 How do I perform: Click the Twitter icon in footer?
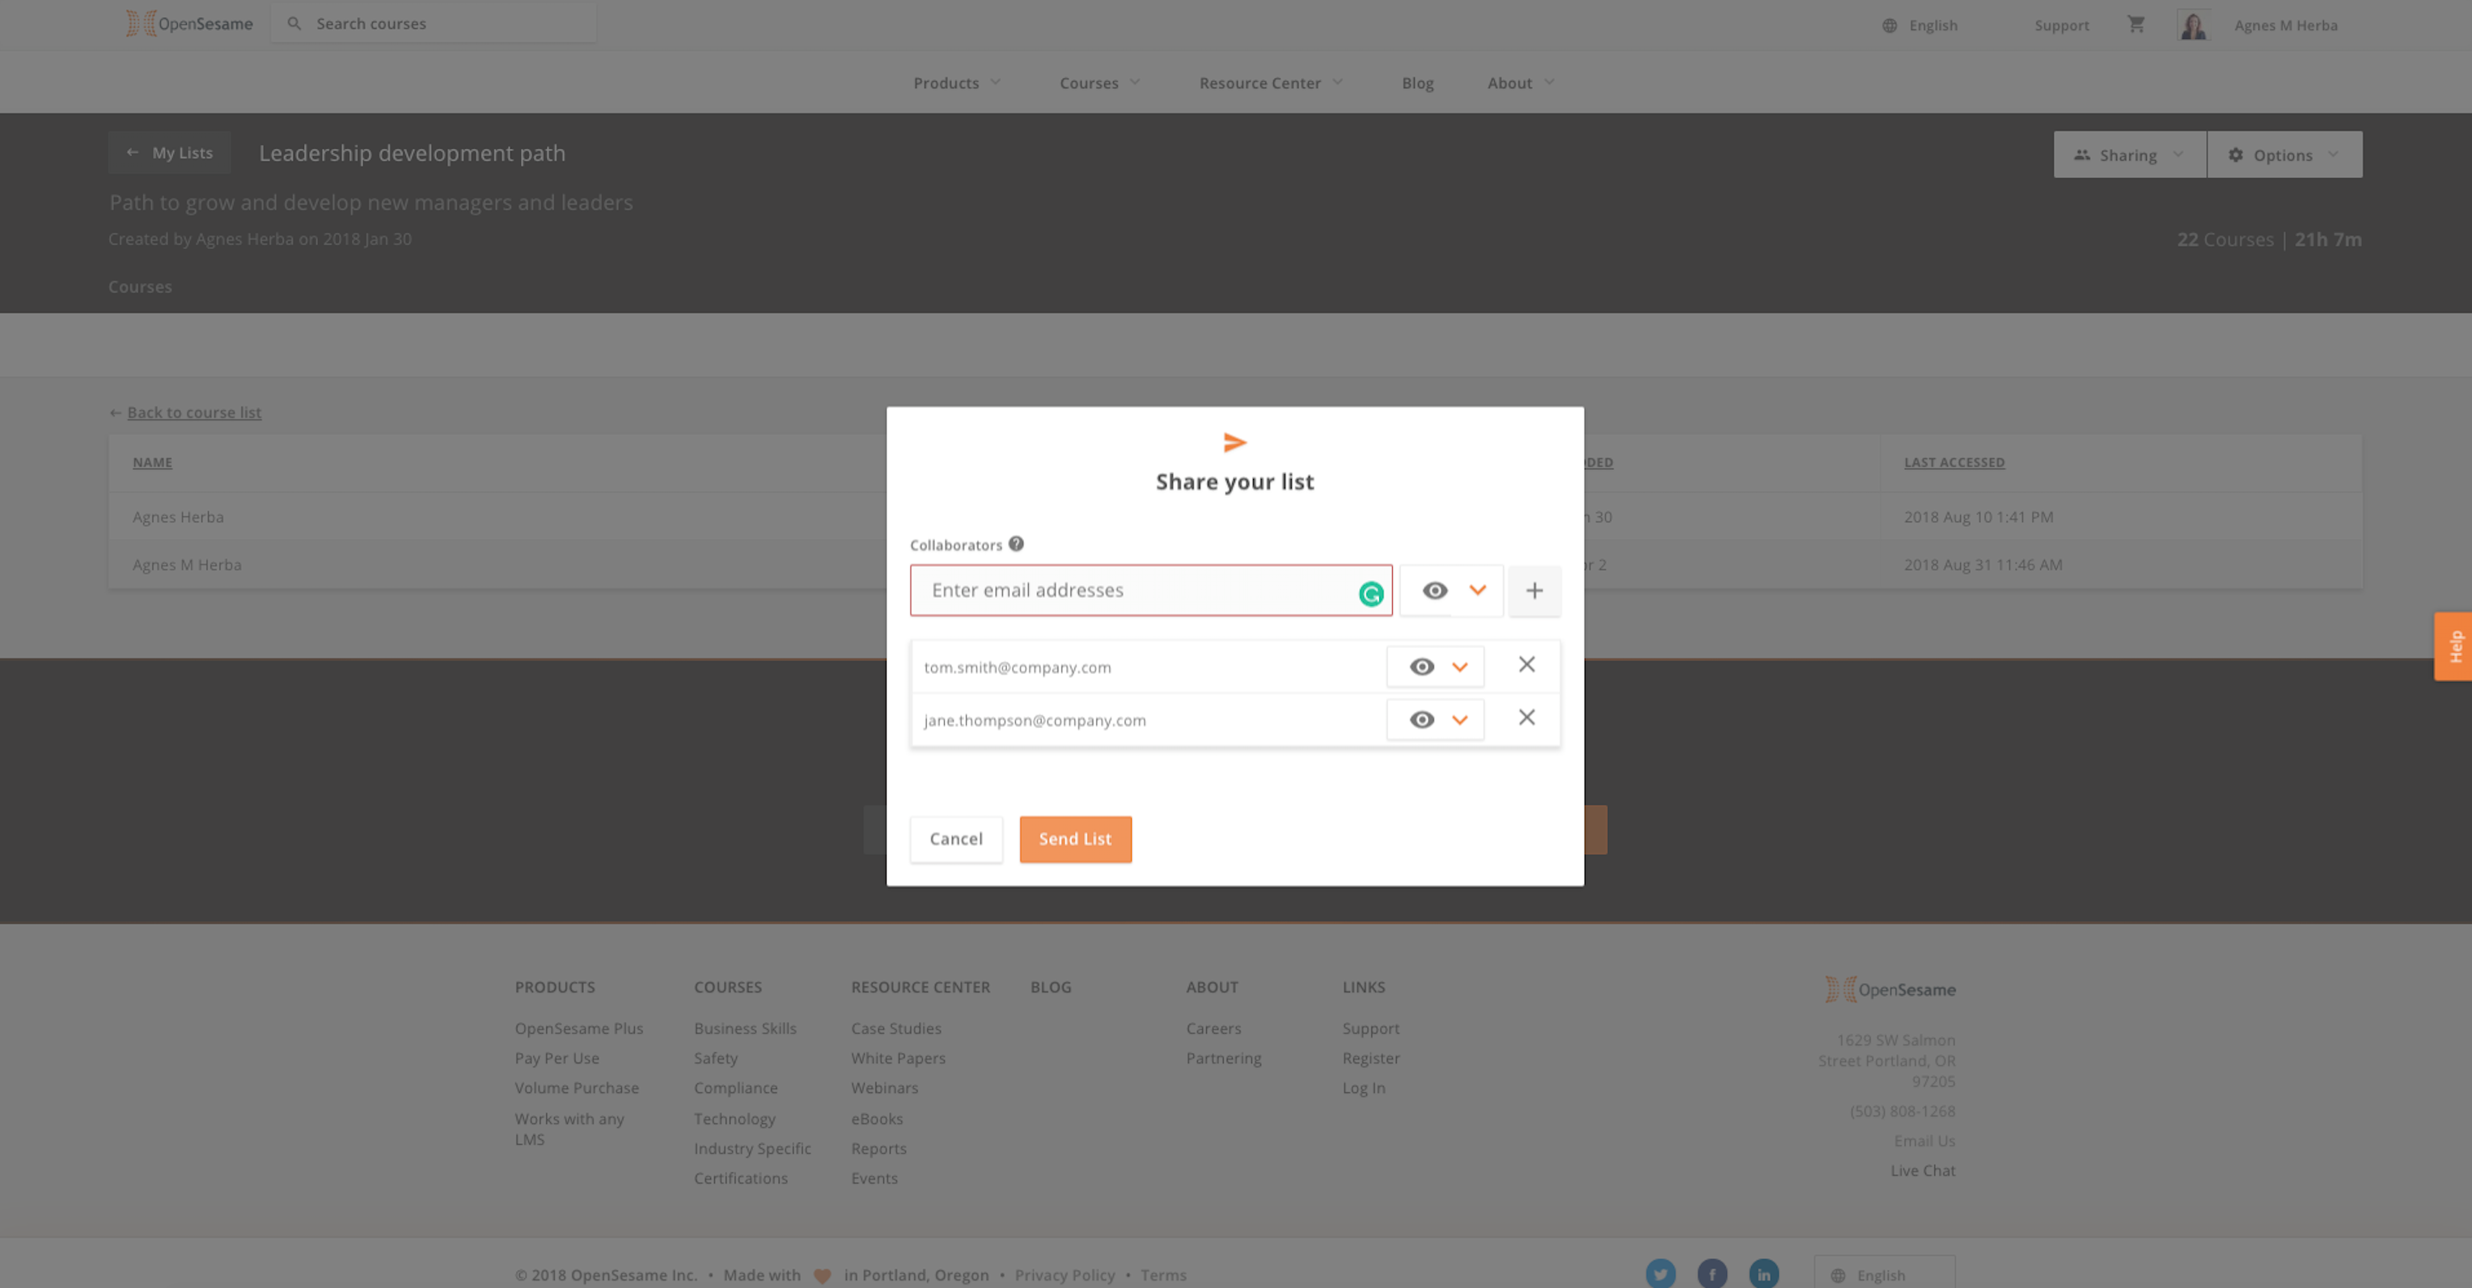click(x=1660, y=1273)
